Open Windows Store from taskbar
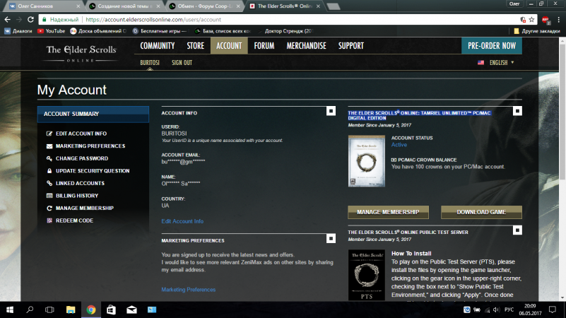The width and height of the screenshot is (566, 318). (111, 310)
